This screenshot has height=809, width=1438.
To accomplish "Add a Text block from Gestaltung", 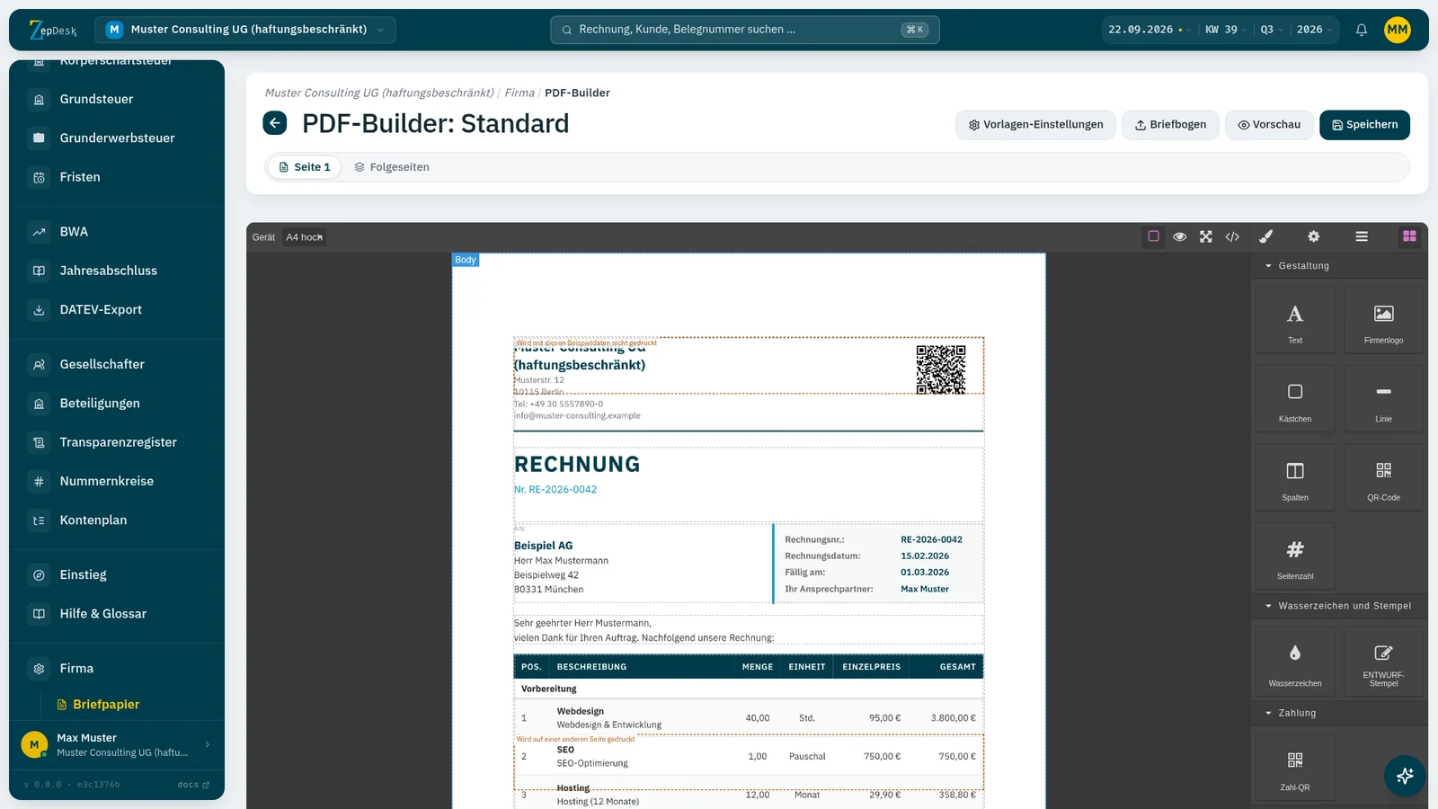I will click(1294, 320).
